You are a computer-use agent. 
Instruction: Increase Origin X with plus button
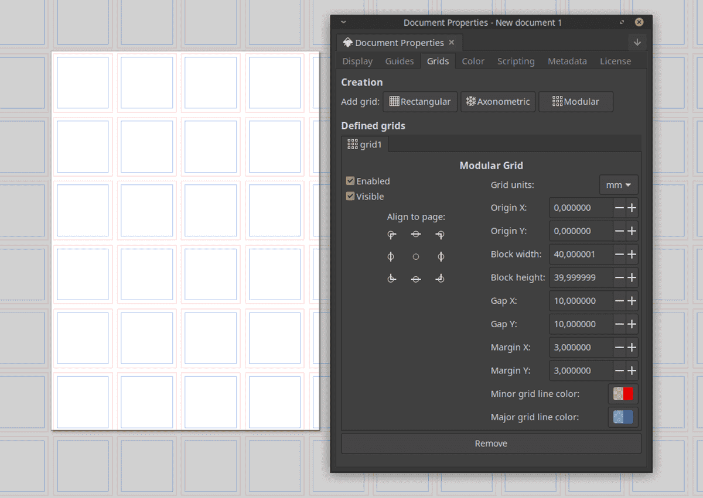tap(632, 208)
